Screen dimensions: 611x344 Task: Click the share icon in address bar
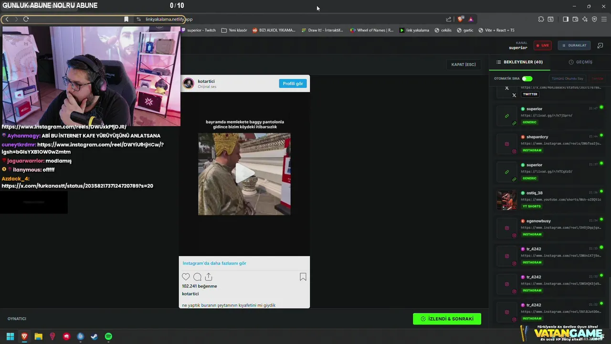[449, 19]
